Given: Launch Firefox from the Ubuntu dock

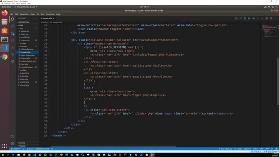Looking at the screenshot, I should [x=4, y=13].
